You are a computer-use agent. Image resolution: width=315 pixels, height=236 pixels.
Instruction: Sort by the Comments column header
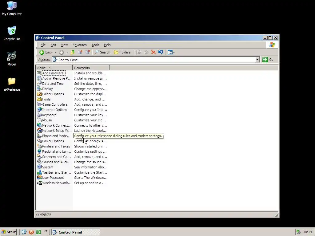click(91, 68)
